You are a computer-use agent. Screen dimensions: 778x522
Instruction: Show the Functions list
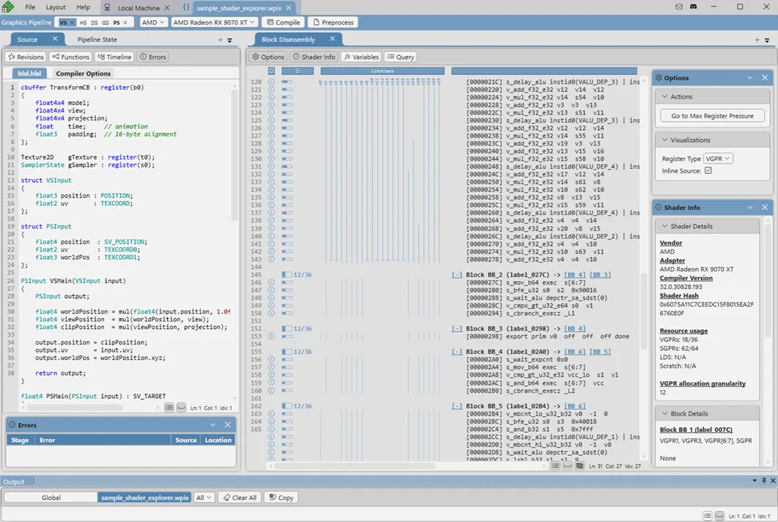coord(70,57)
